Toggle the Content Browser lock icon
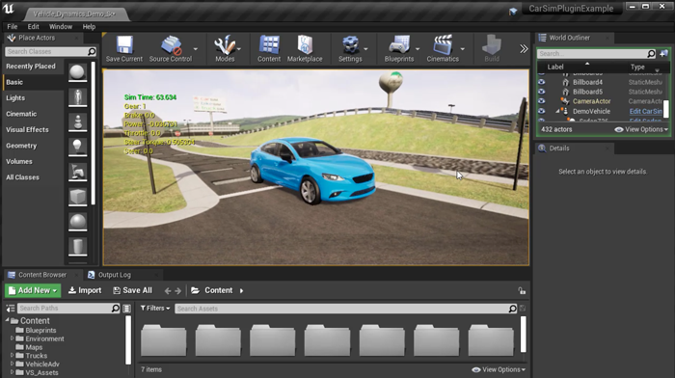The width and height of the screenshot is (675, 378). [x=522, y=291]
